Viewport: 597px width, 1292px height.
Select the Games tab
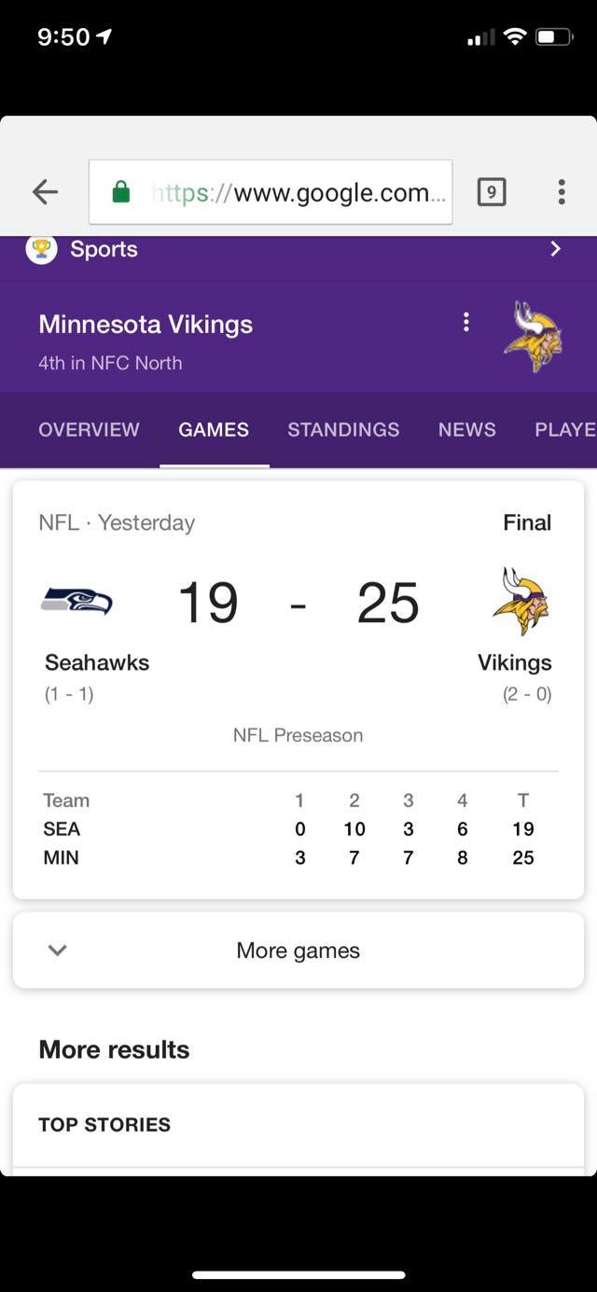pos(214,430)
